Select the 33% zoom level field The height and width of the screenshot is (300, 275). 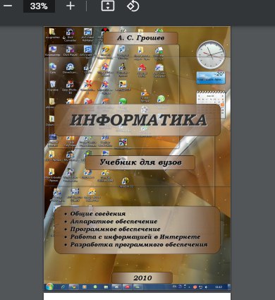(39, 6)
